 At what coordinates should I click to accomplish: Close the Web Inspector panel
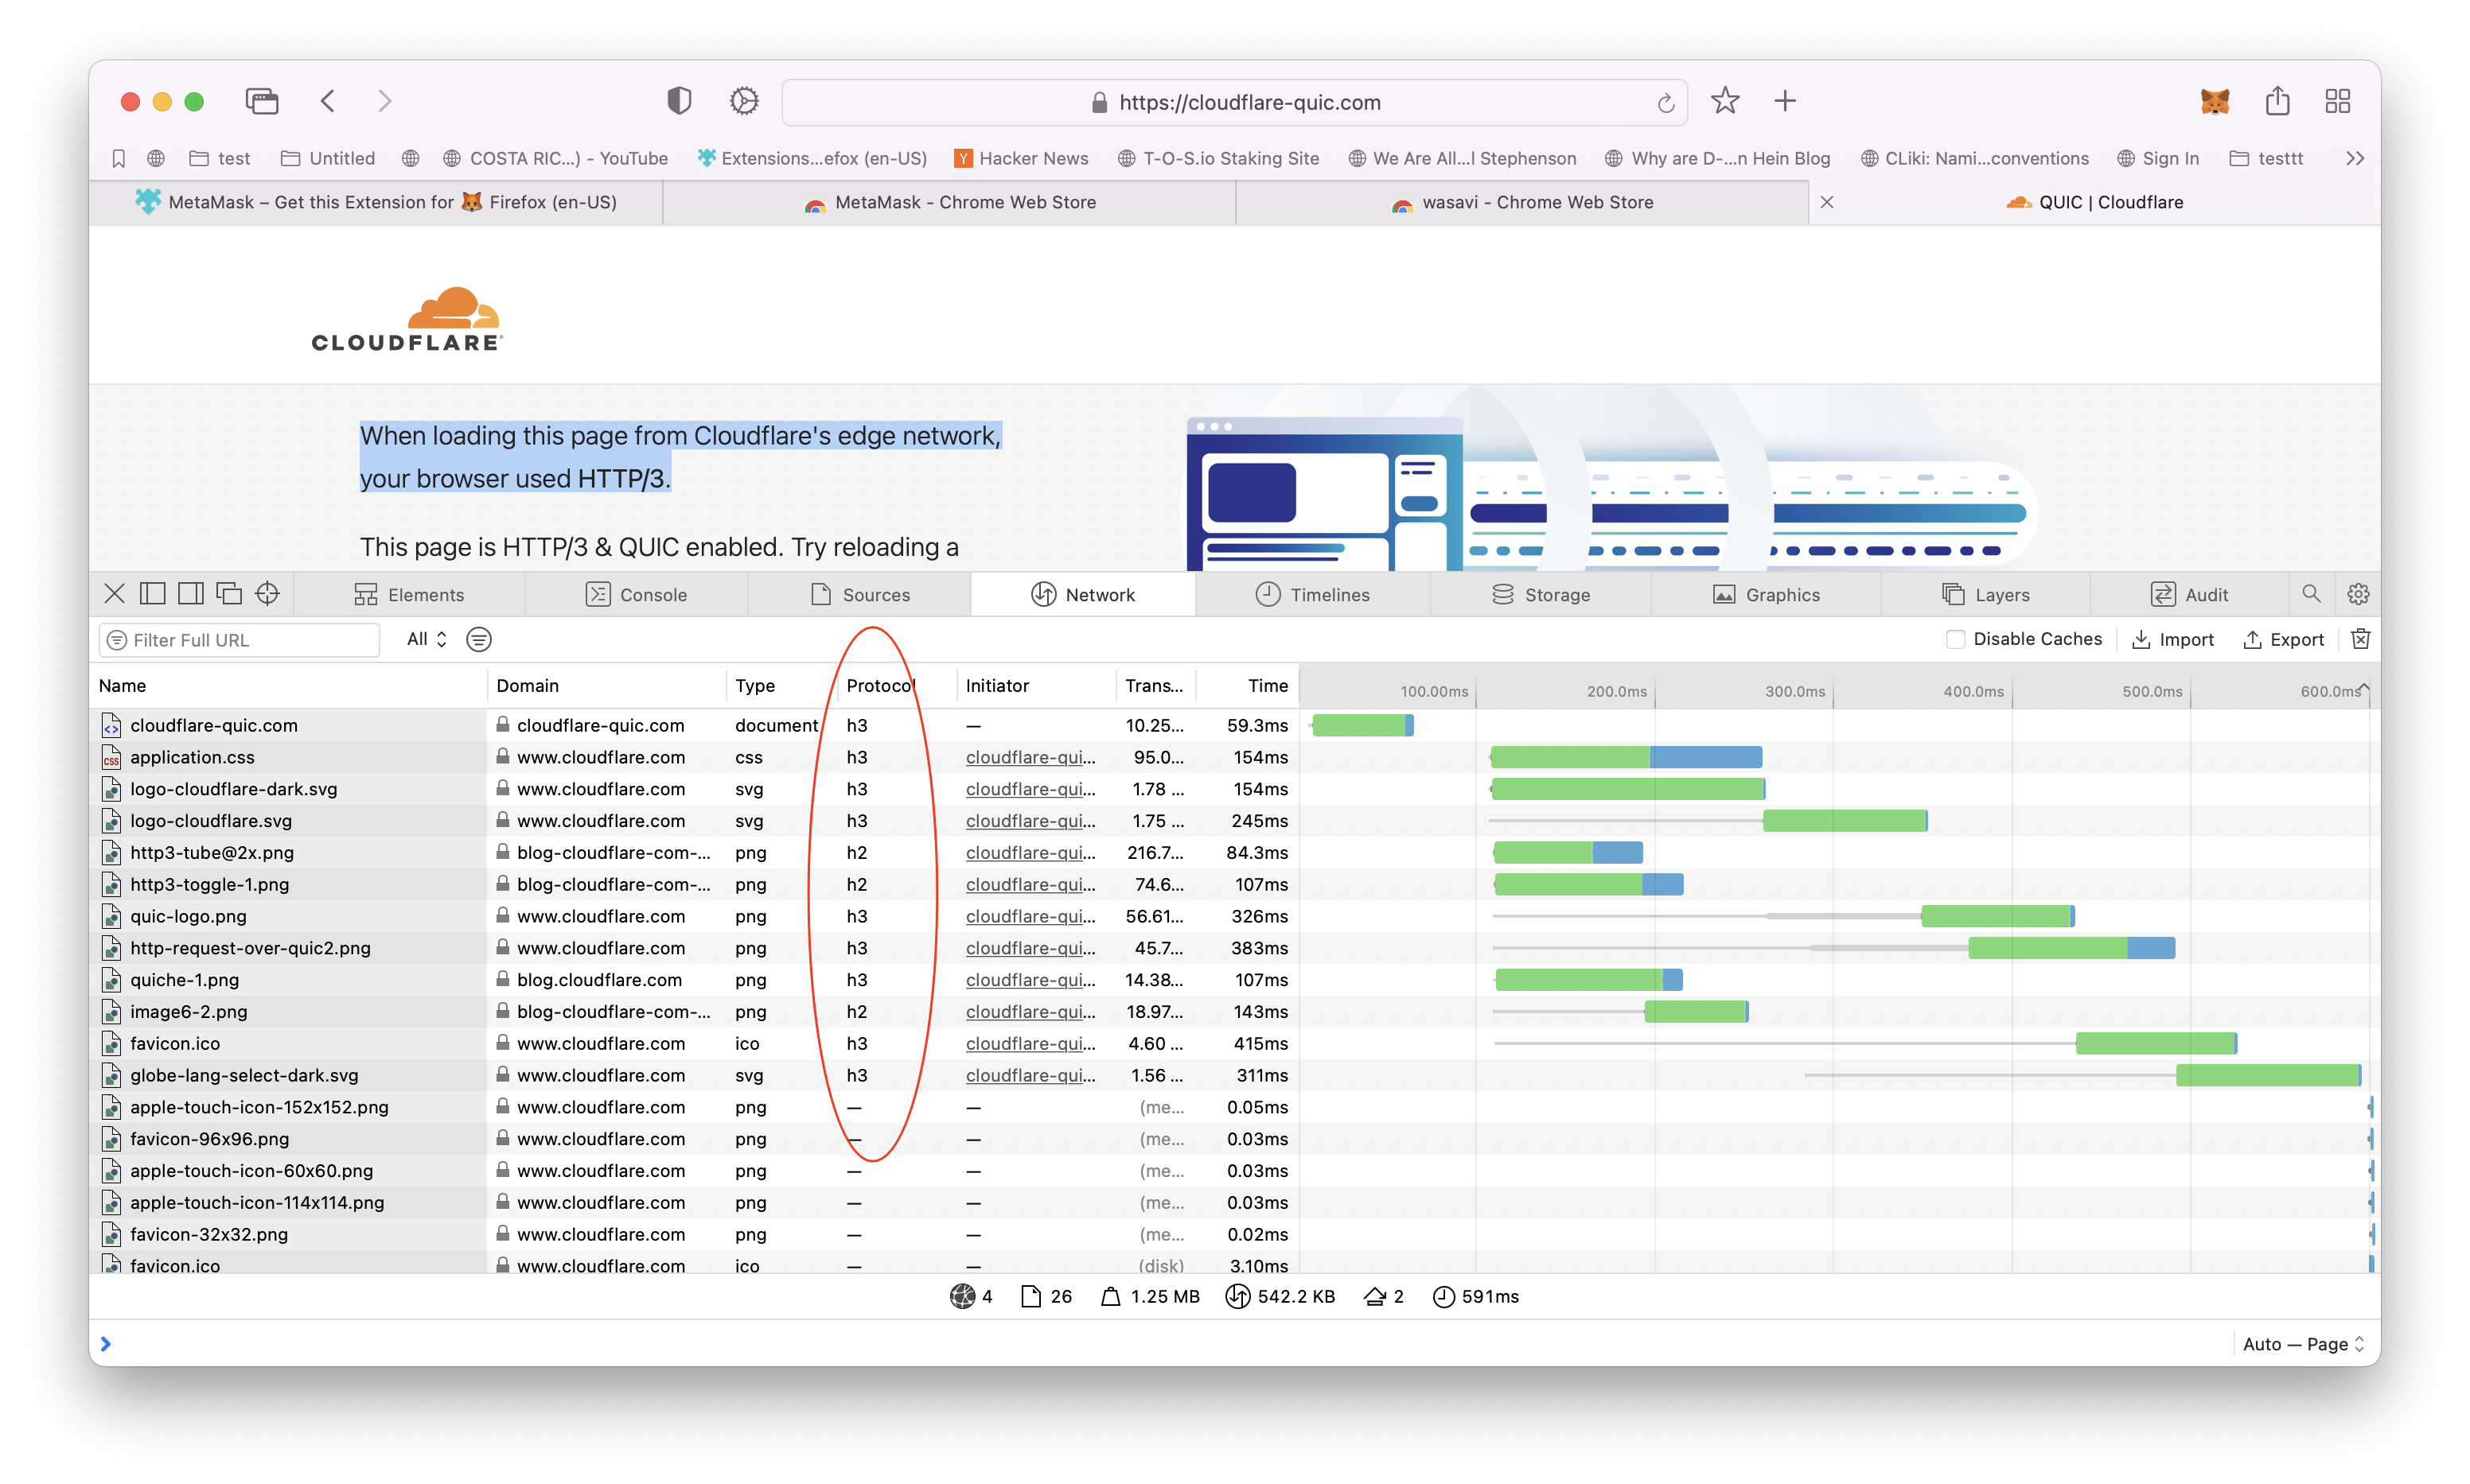tap(114, 594)
